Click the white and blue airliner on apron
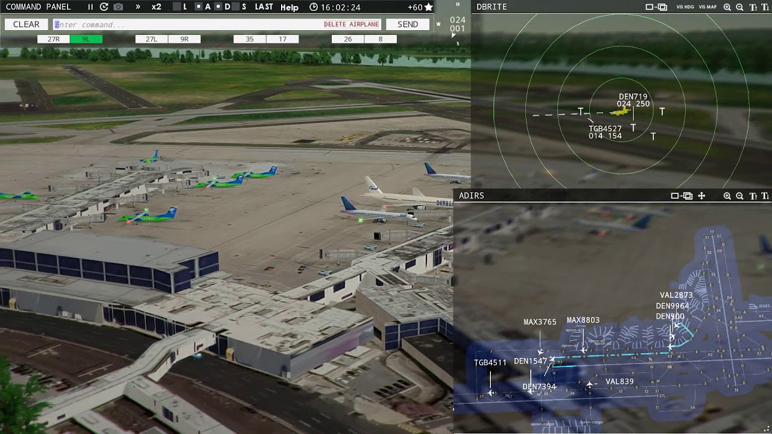 coord(379,211)
